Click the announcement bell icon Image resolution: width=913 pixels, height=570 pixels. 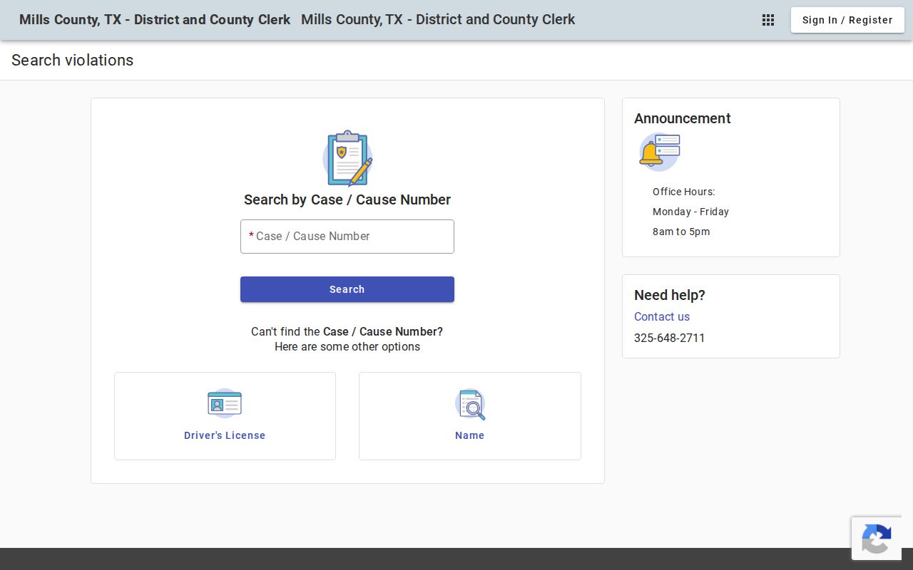tap(659, 152)
